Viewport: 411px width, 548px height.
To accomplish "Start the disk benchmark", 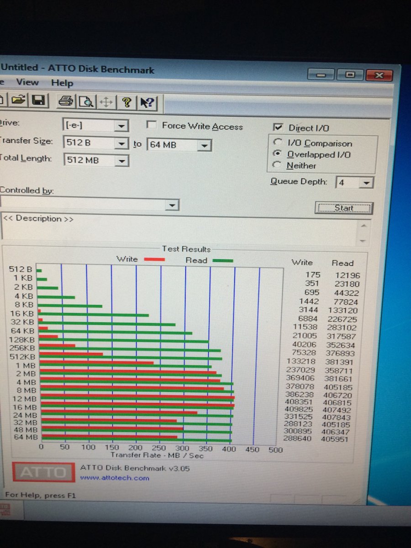I will click(344, 208).
